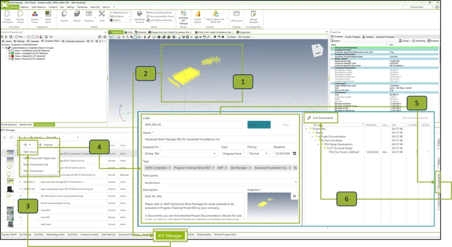
Task: Select radio for Status = Delayed group
Action: point(10,56)
